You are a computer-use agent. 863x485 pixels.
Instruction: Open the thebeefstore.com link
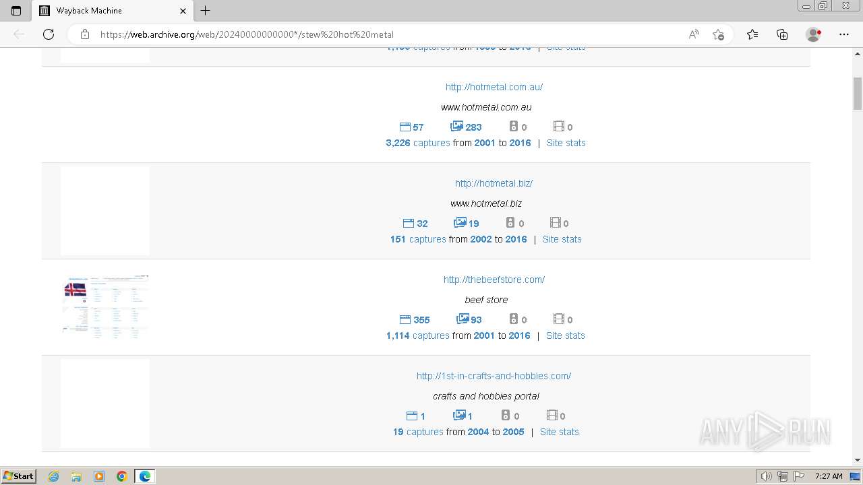tap(494, 280)
